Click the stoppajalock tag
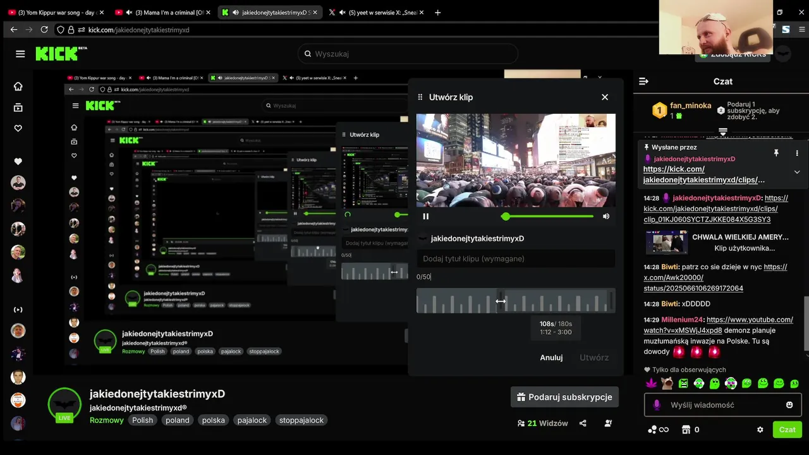809x455 pixels. (x=301, y=420)
